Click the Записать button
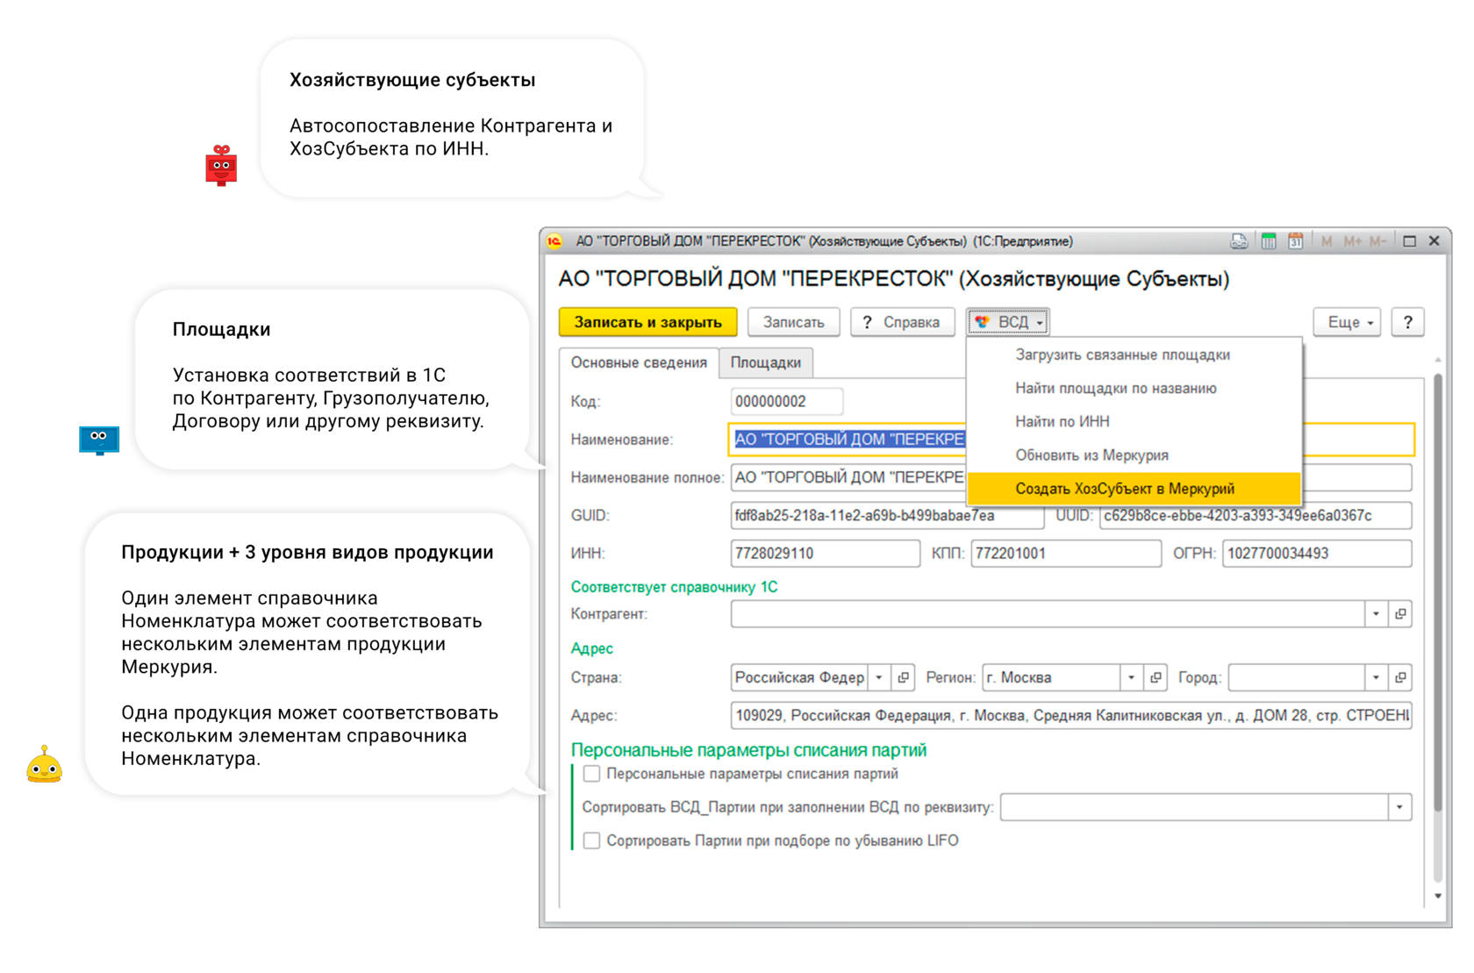The height and width of the screenshot is (973, 1474). tap(793, 322)
